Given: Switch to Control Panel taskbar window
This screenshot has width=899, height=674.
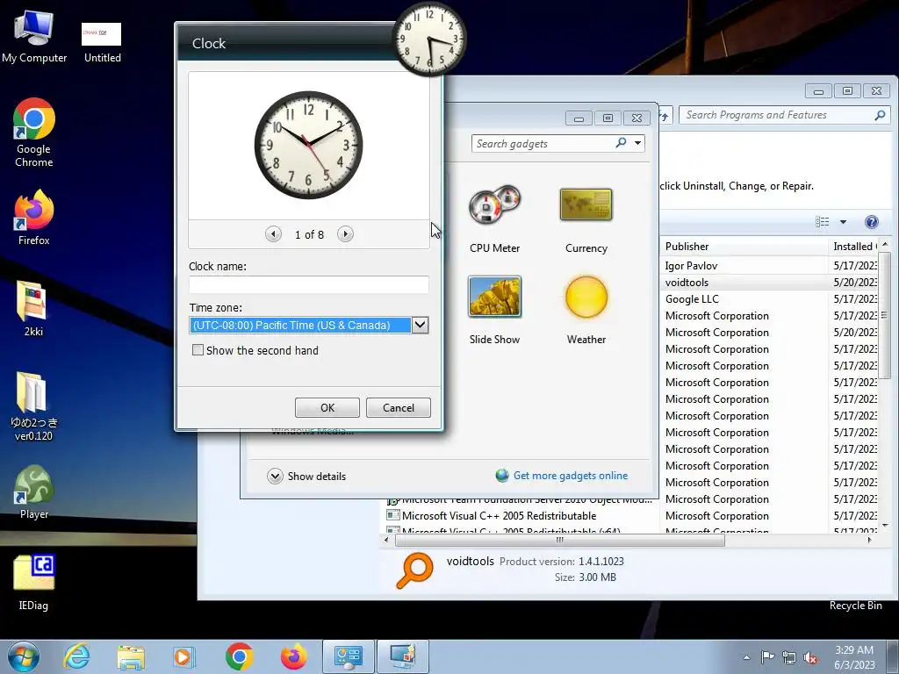Looking at the screenshot, I should [x=348, y=656].
